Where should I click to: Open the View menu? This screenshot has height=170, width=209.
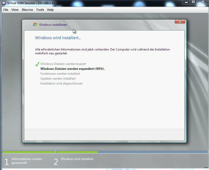[x=15, y=10]
